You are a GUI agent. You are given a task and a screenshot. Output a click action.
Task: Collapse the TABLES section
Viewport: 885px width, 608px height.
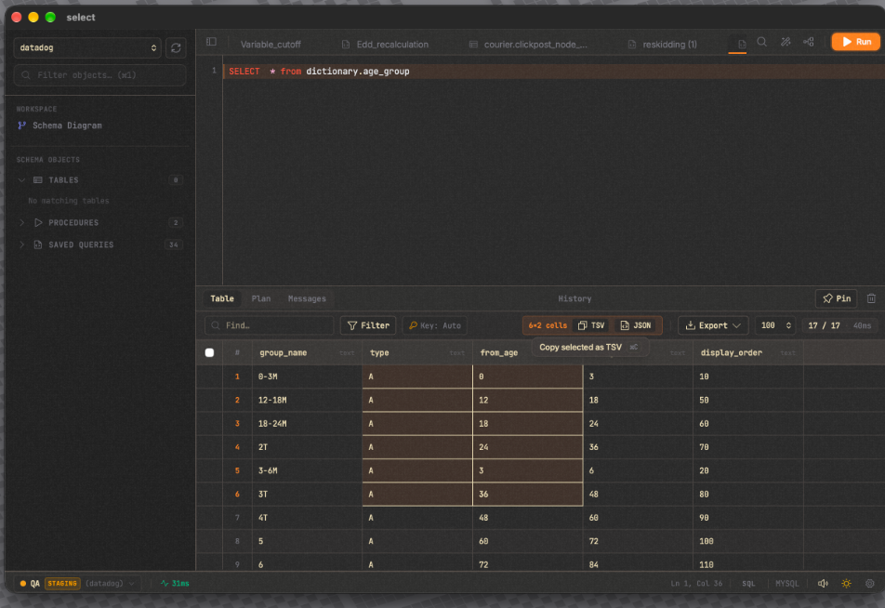tap(21, 180)
